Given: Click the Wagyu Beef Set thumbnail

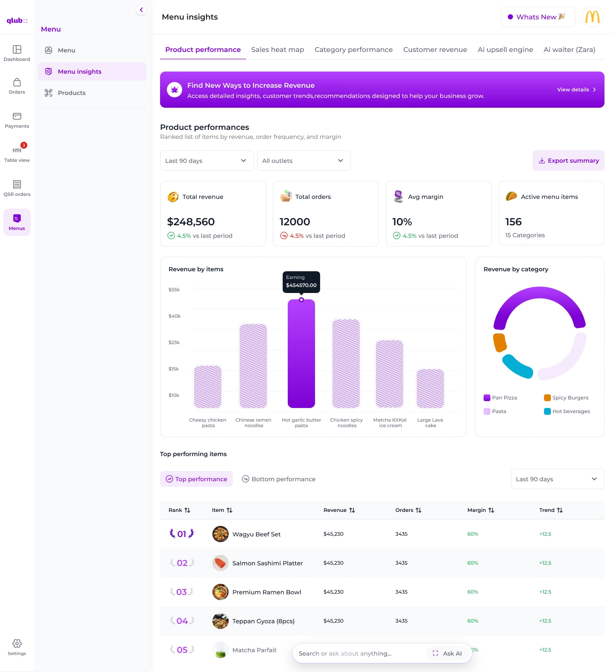Looking at the screenshot, I should 221,534.
